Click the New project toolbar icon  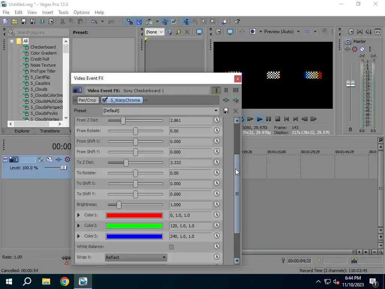tap(5, 21)
